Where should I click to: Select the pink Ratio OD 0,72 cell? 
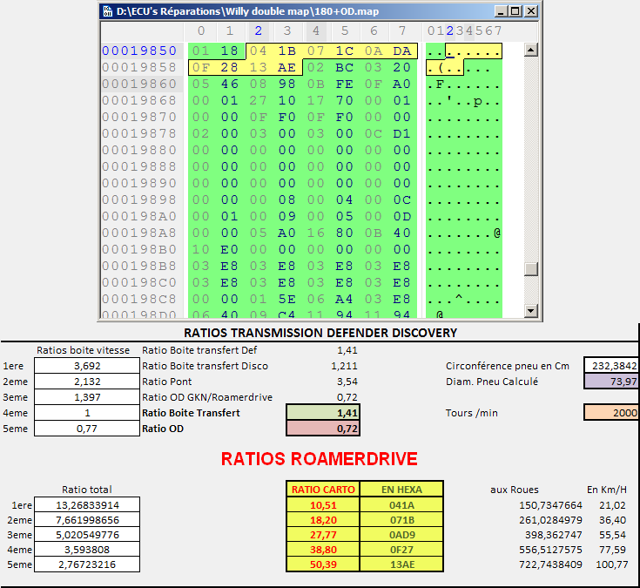pos(322,429)
